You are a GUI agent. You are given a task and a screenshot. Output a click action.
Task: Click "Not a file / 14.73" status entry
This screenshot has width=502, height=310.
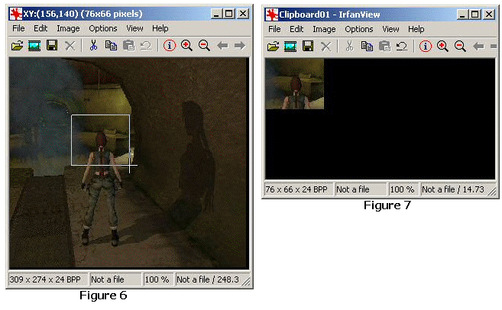click(453, 189)
